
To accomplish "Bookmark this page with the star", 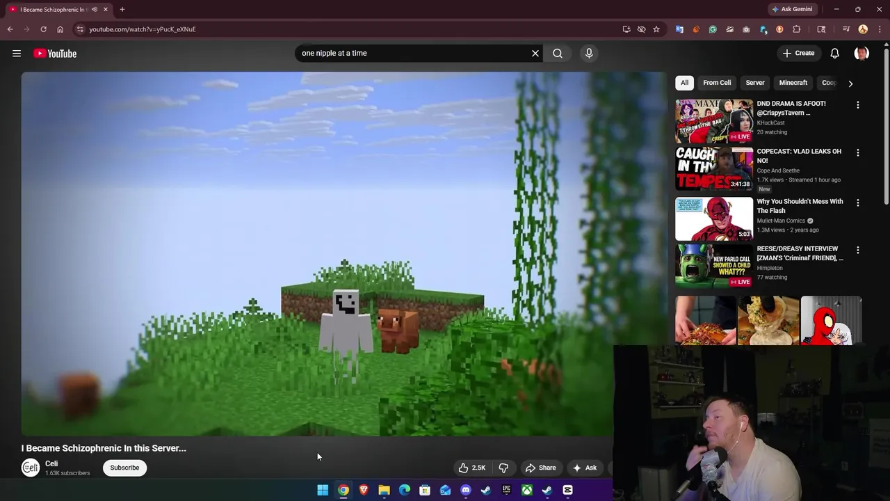I will coord(656,29).
